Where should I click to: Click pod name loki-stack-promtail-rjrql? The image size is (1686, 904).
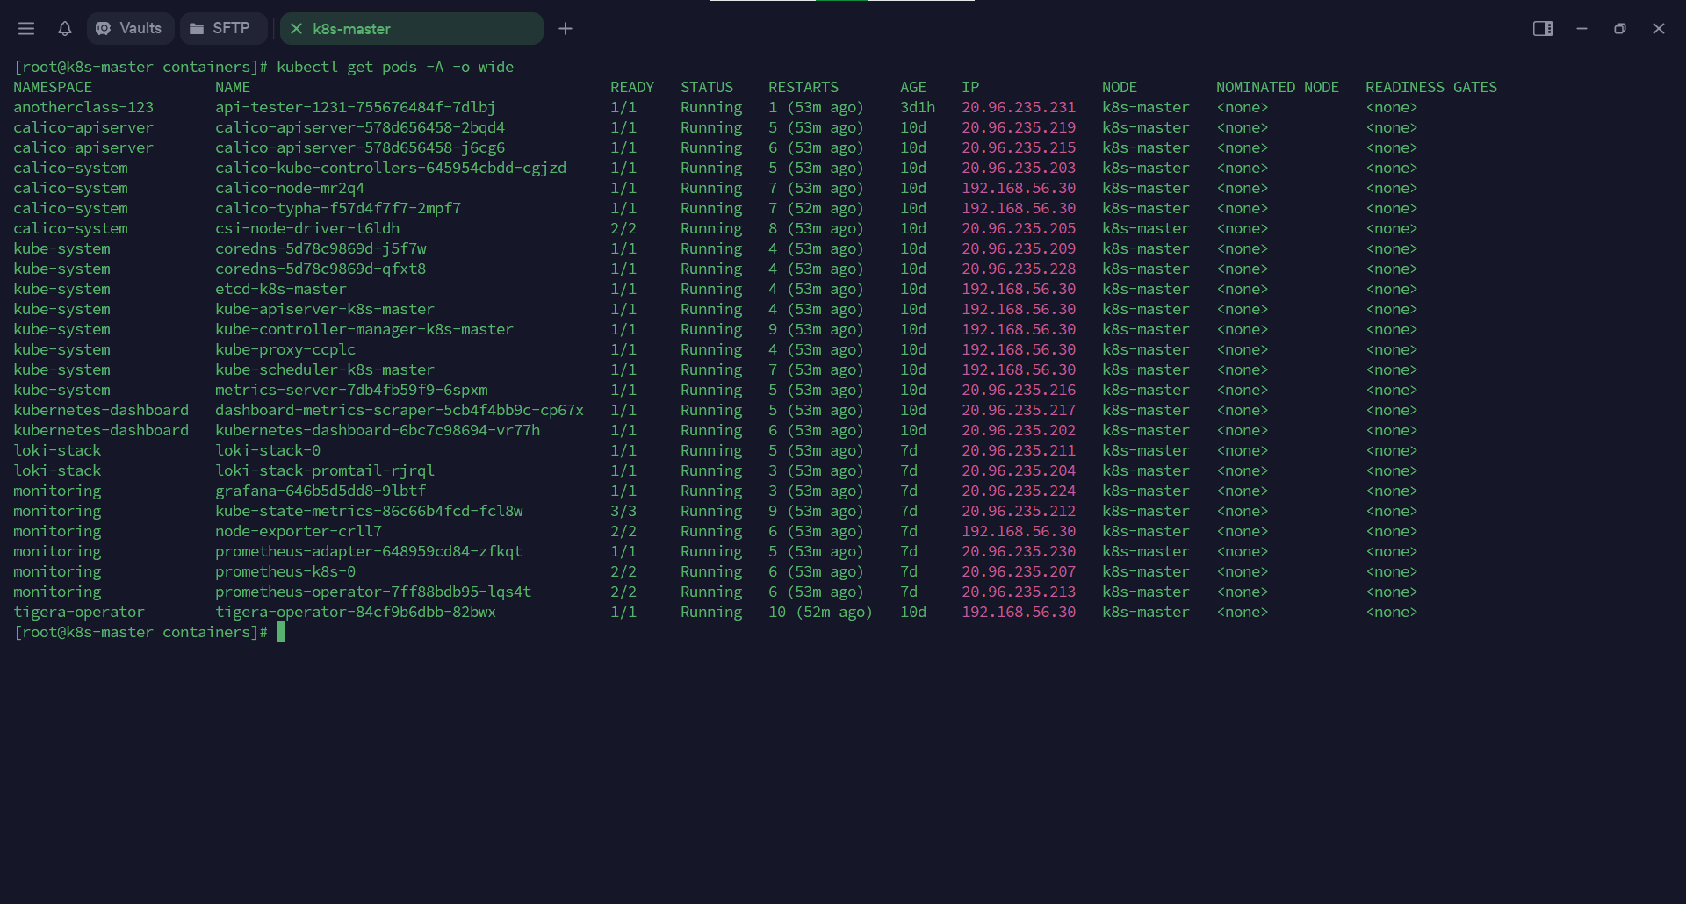[x=325, y=470]
